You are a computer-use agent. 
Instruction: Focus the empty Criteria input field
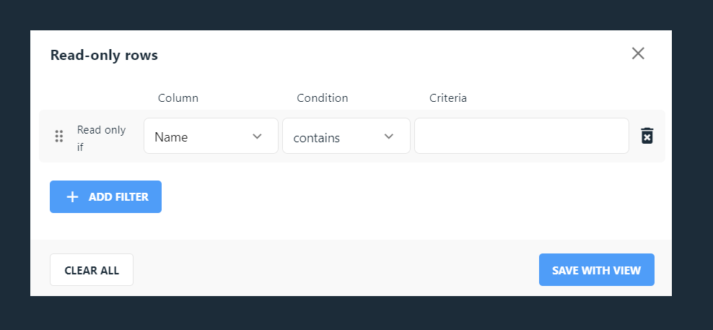(x=522, y=136)
